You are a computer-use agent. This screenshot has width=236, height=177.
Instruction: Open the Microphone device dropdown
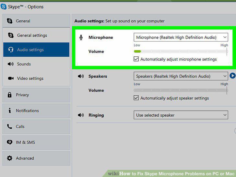coord(181,37)
